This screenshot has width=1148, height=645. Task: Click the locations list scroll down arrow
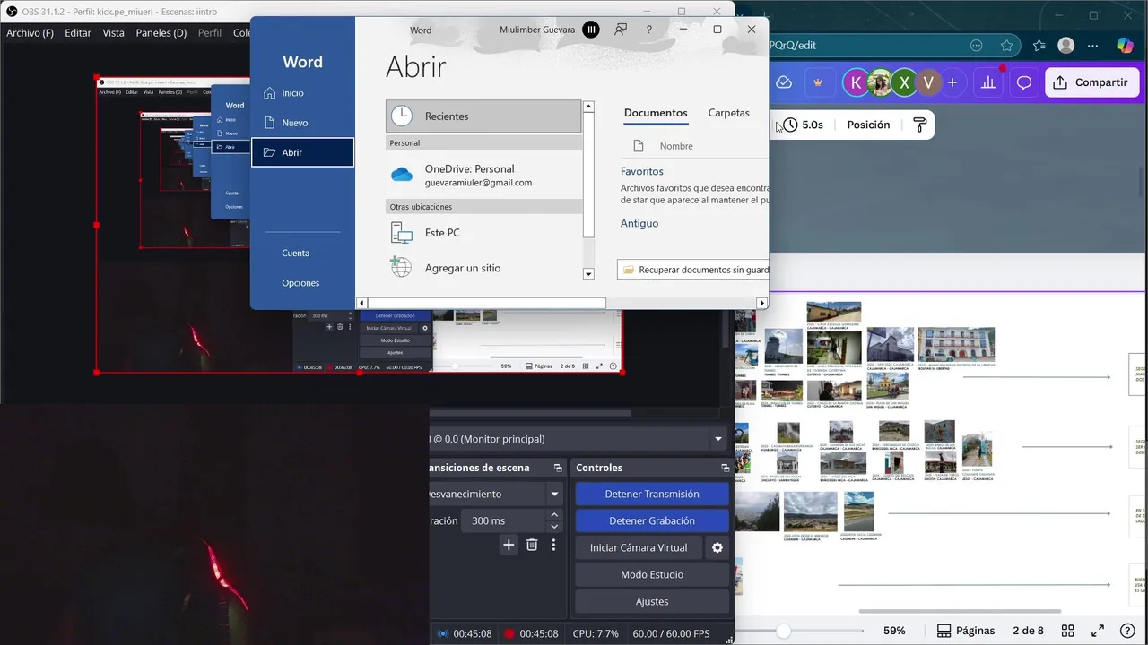pos(588,274)
